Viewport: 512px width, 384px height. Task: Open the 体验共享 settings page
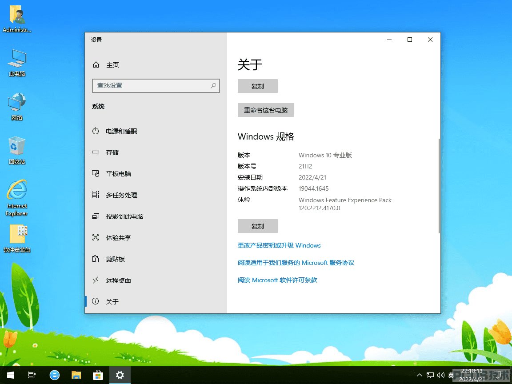[156, 238]
